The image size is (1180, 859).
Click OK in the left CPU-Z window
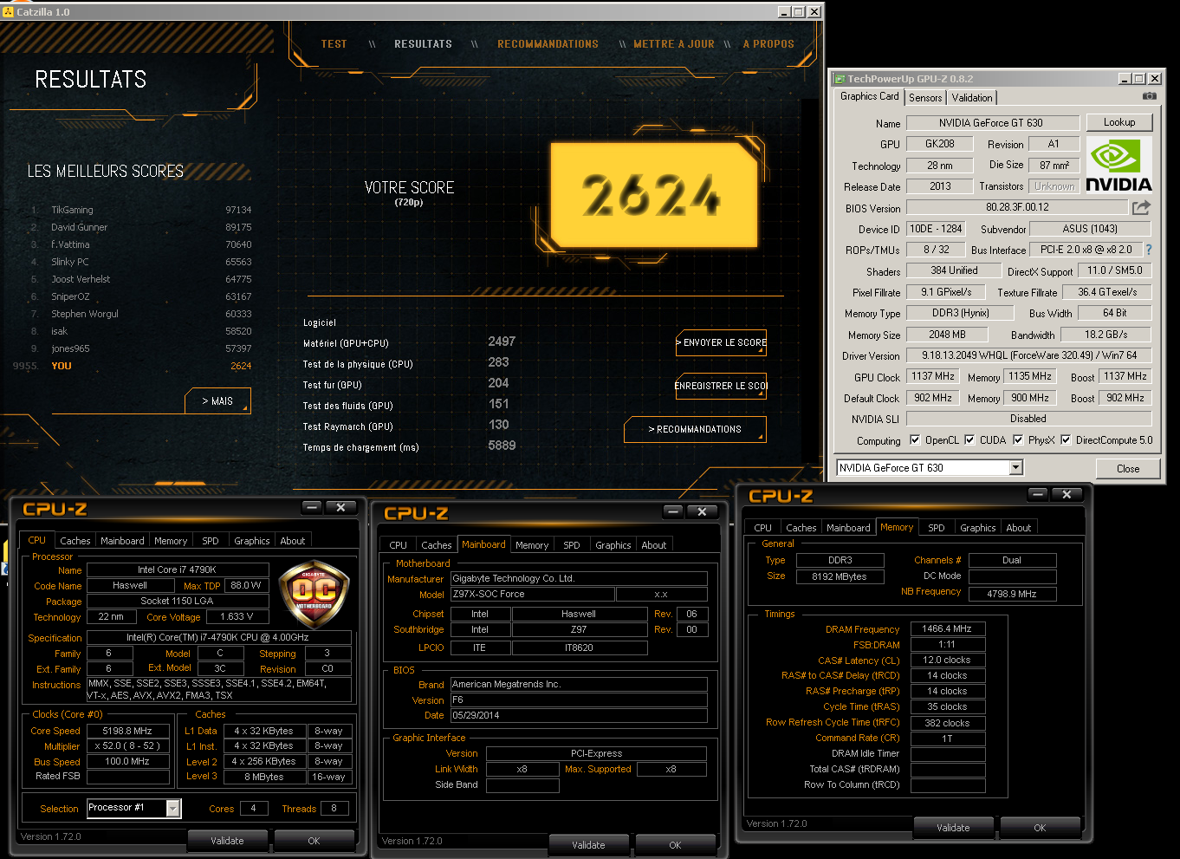(314, 841)
